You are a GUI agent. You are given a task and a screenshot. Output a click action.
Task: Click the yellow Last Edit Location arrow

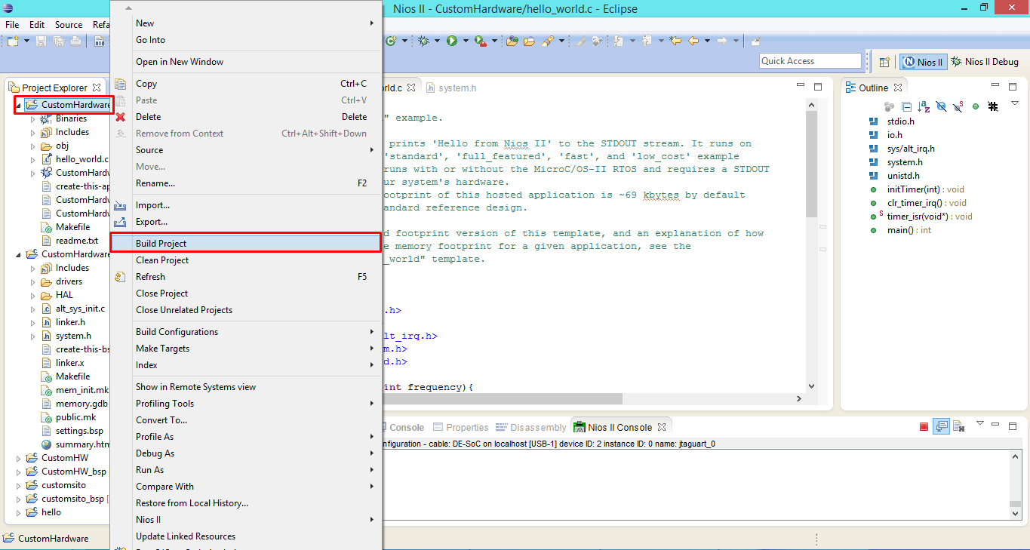(x=676, y=41)
